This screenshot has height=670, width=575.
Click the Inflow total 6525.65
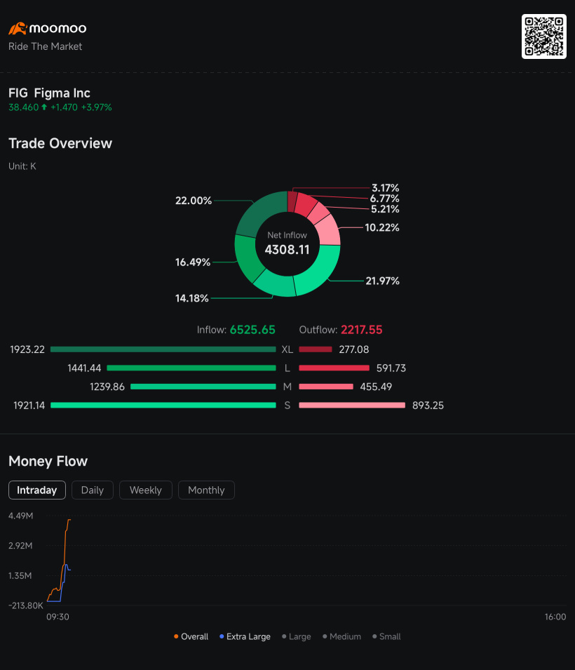point(252,330)
